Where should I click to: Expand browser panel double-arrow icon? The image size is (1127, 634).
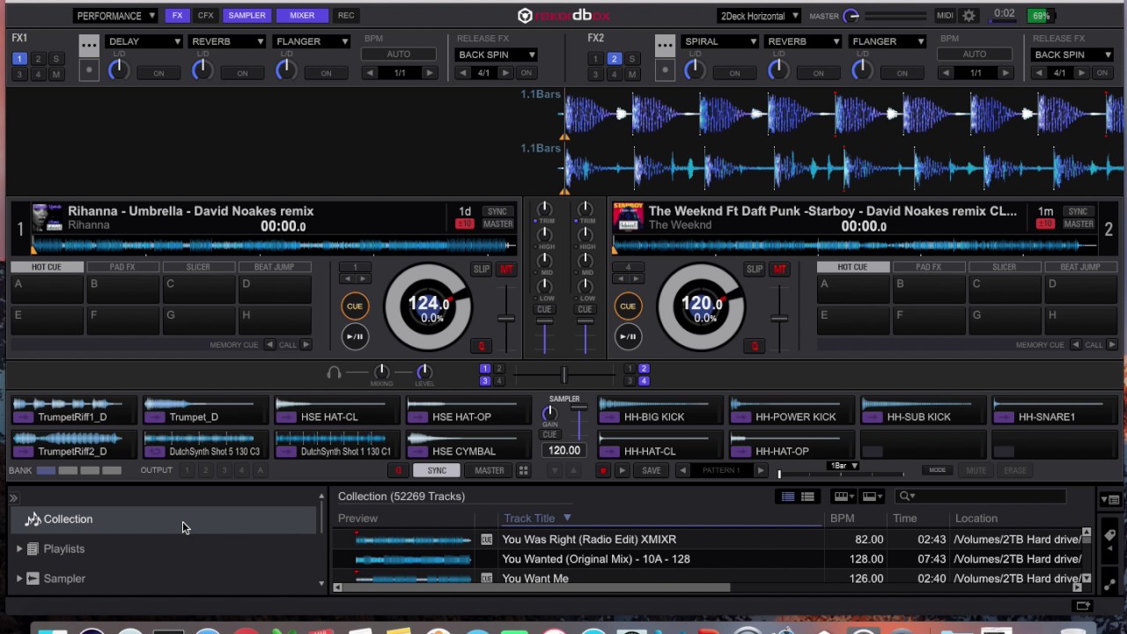(x=13, y=498)
